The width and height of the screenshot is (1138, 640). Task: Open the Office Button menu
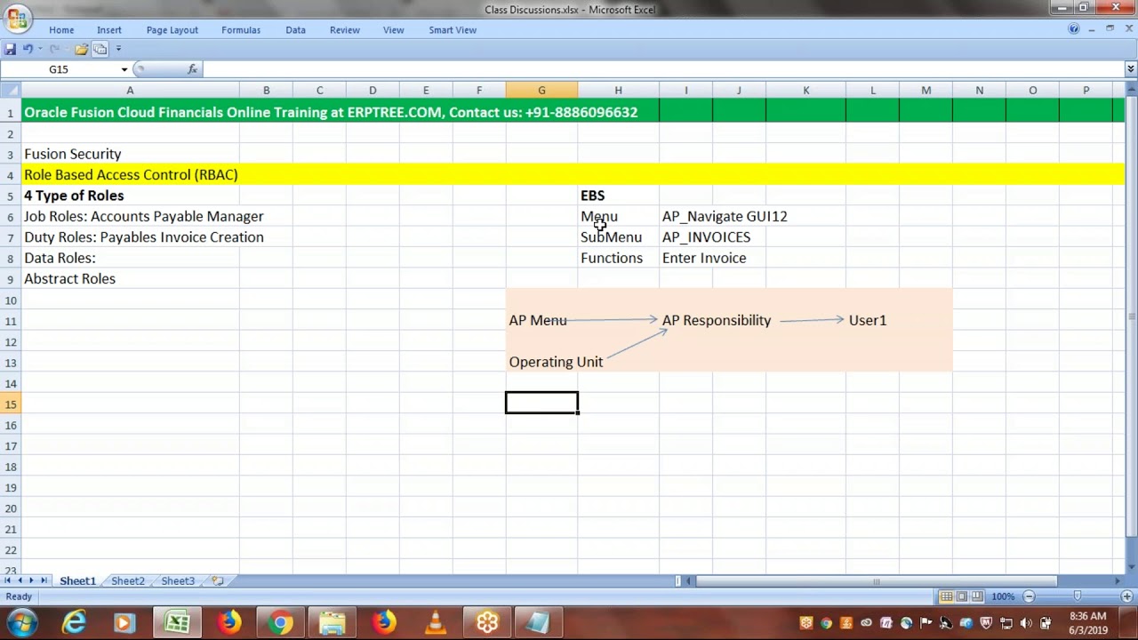click(x=16, y=18)
